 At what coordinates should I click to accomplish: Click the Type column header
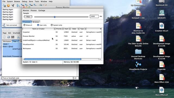pyautogui.click(x=82, y=29)
